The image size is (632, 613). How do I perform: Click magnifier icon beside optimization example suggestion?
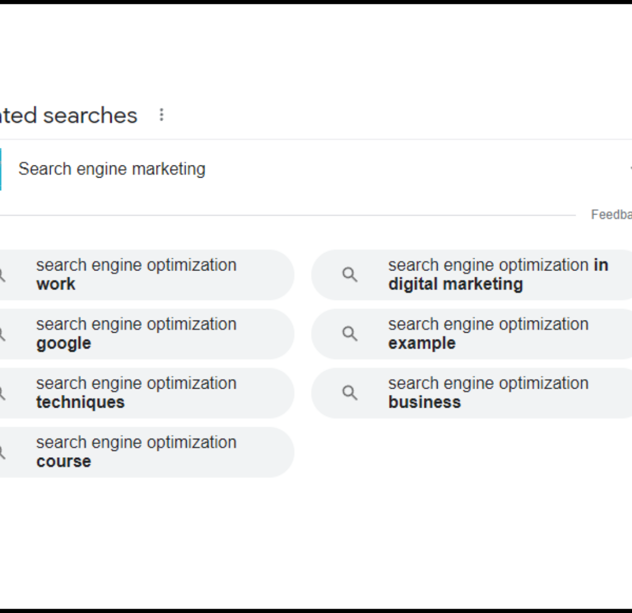pyautogui.click(x=350, y=334)
